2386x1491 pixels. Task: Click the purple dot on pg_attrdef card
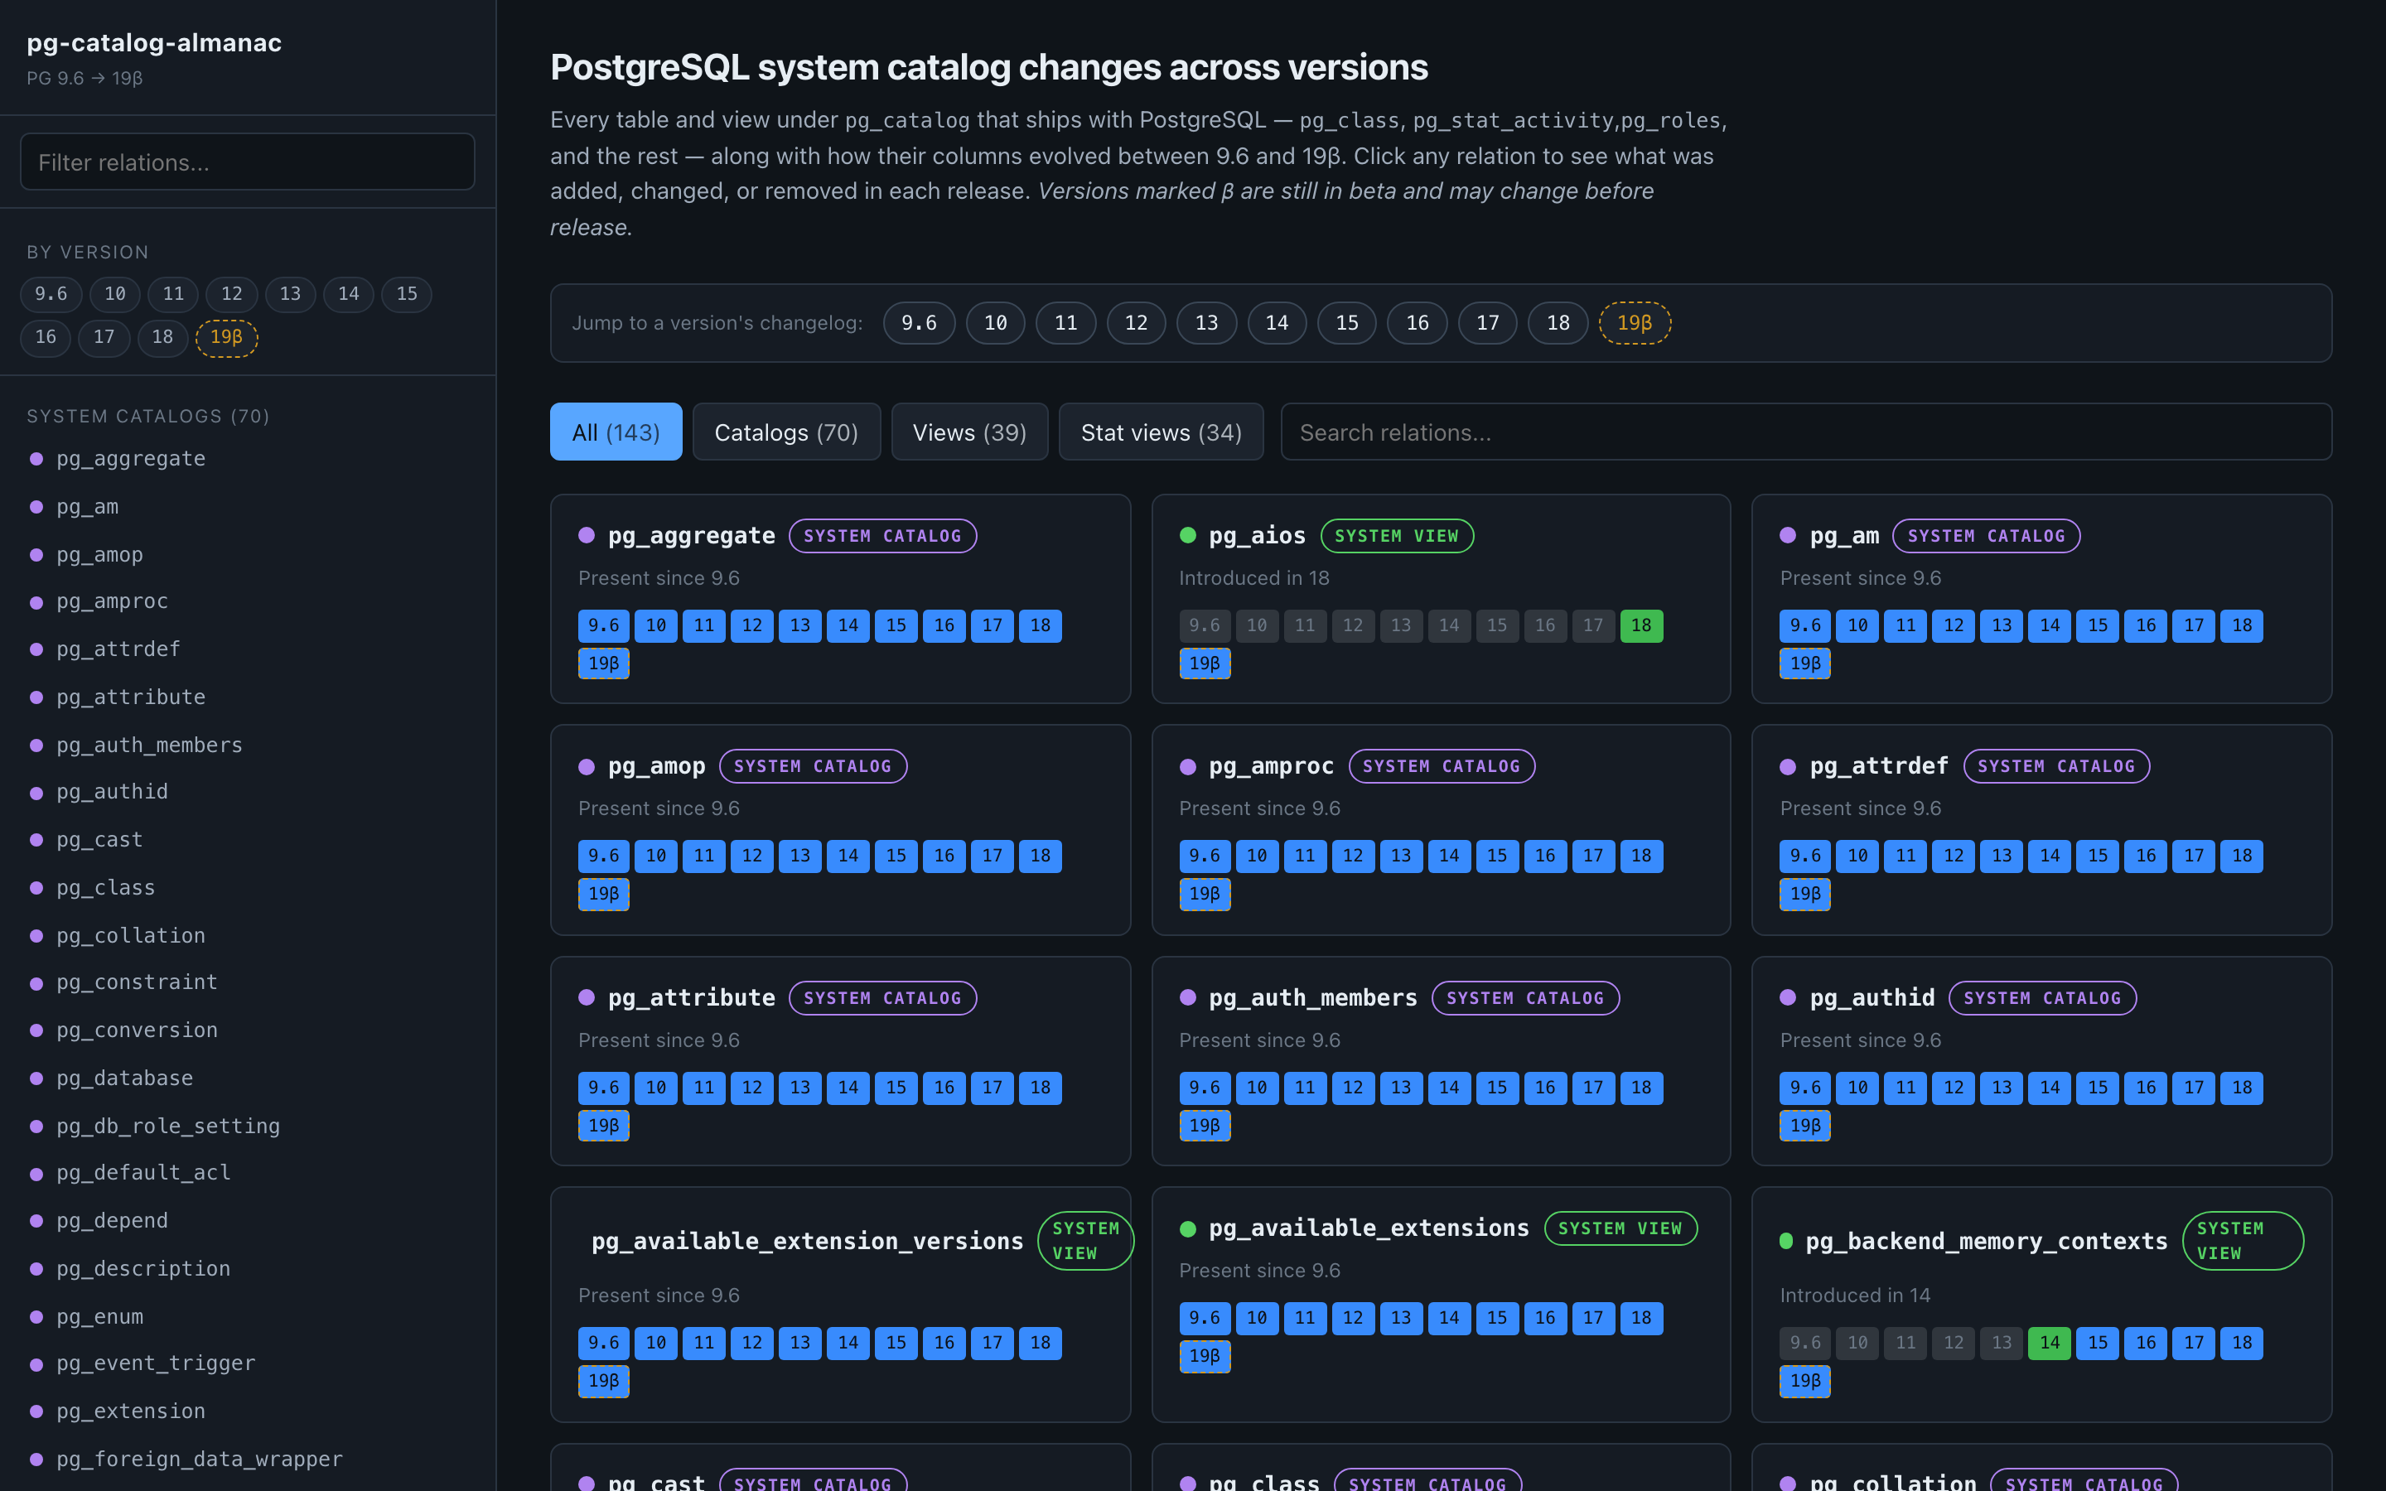pos(1788,766)
